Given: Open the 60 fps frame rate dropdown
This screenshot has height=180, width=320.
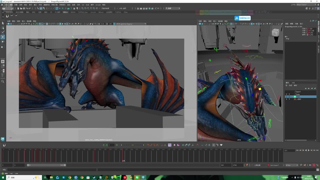Looking at the screenshot, I should pyautogui.click(x=292, y=165).
